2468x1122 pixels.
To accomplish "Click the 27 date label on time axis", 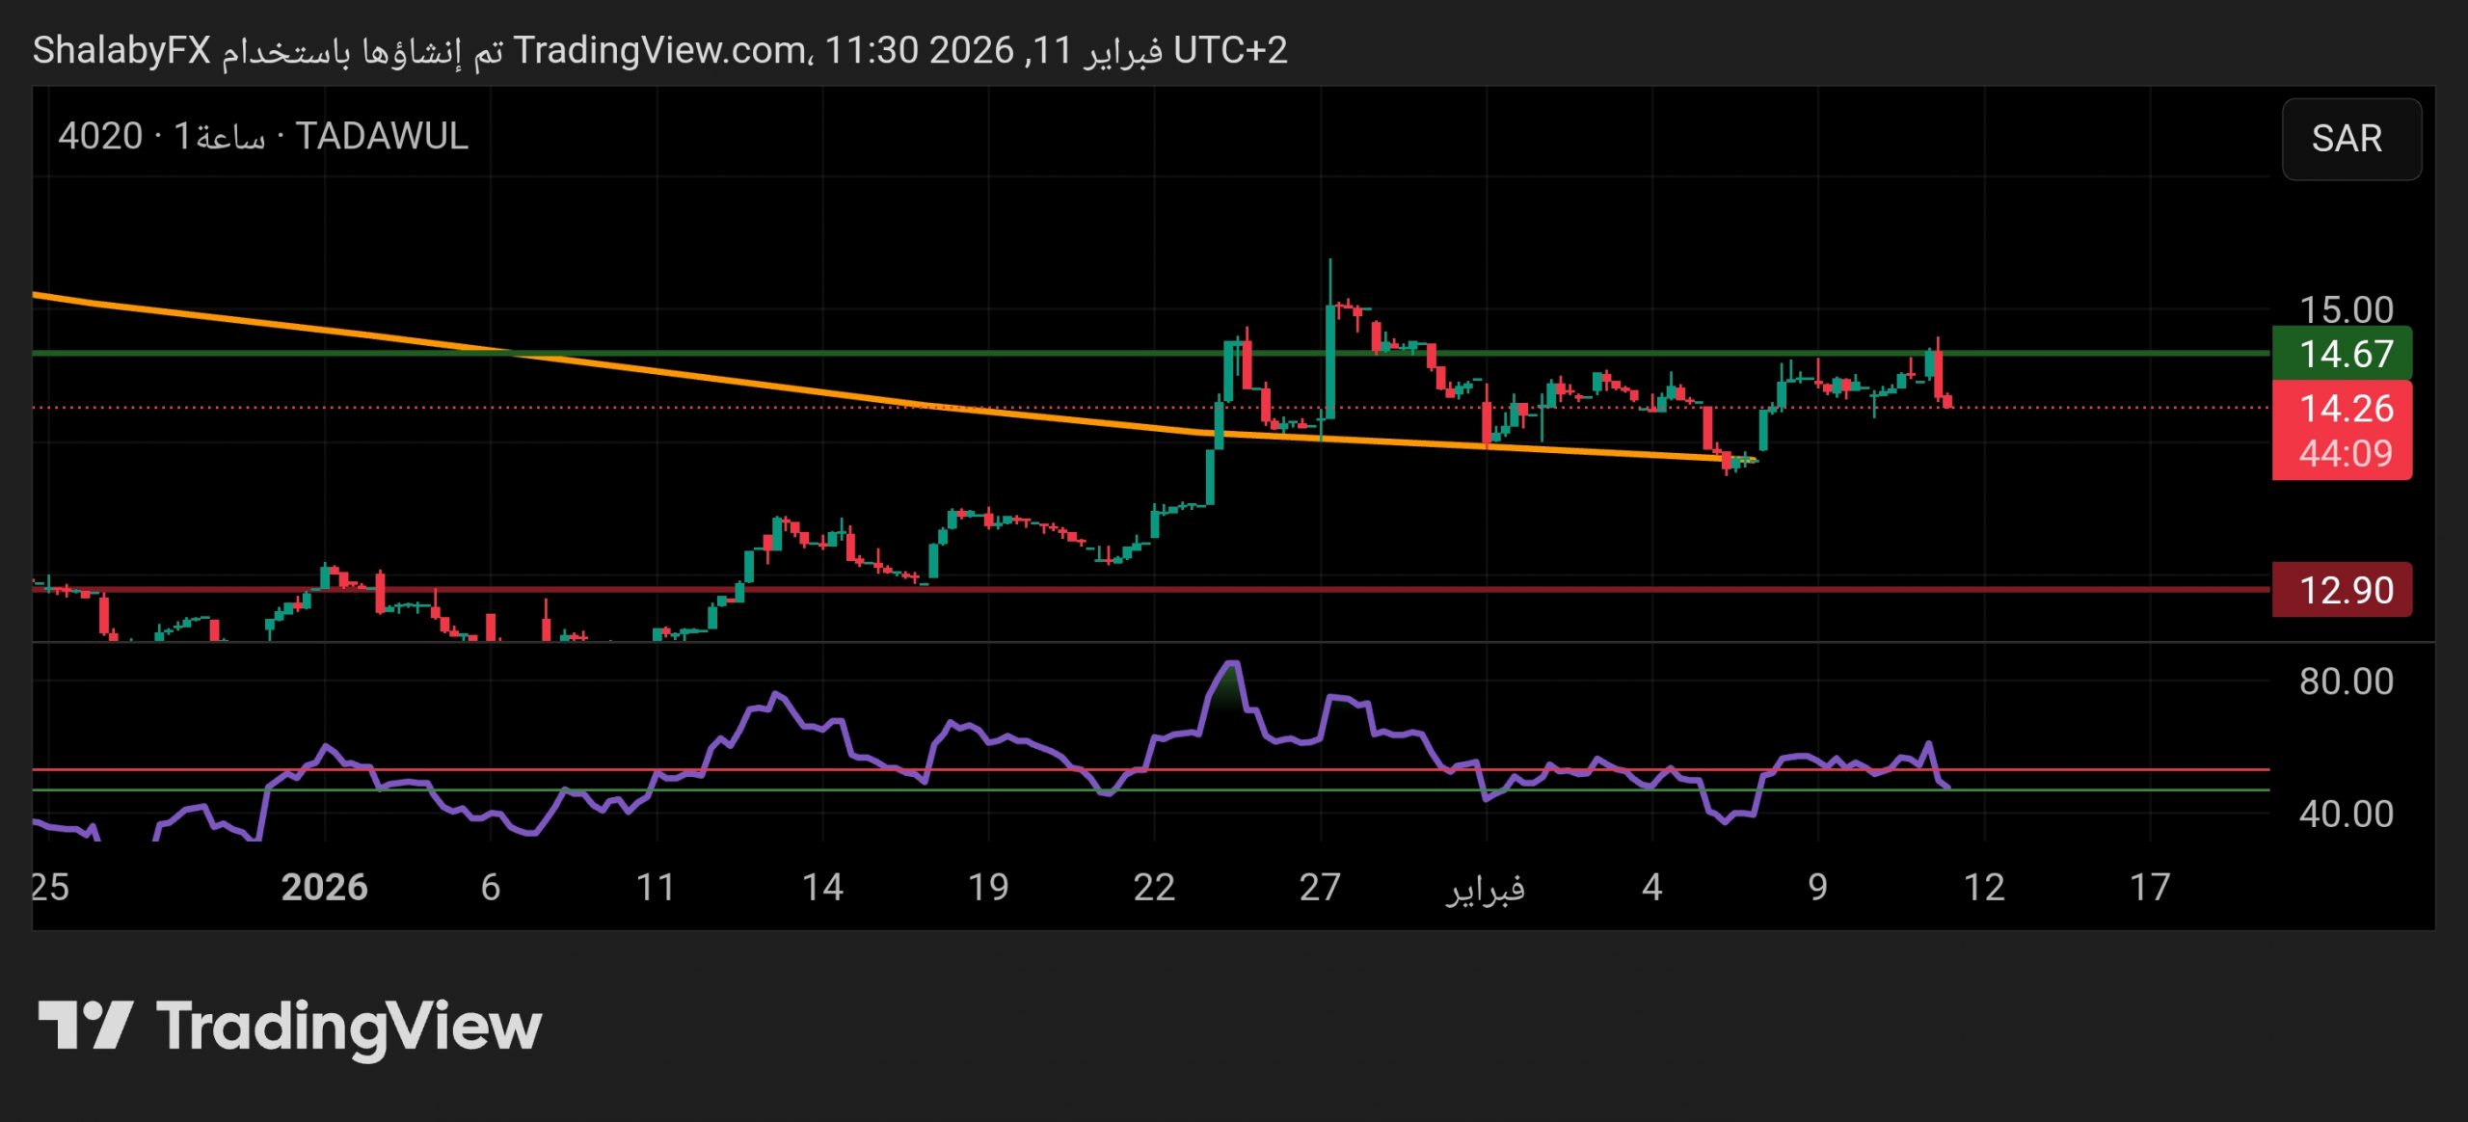I will point(1319,887).
